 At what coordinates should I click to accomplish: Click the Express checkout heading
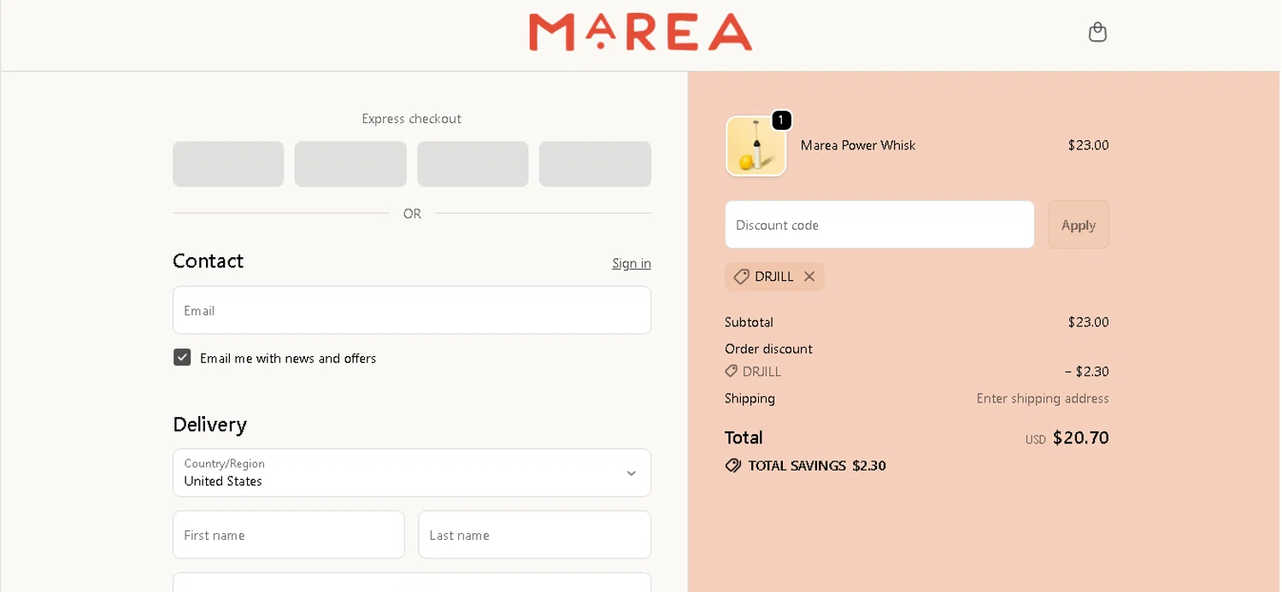[x=412, y=119]
